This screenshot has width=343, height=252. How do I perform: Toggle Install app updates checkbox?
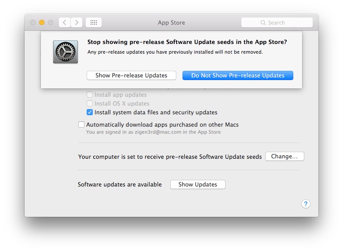pos(90,95)
